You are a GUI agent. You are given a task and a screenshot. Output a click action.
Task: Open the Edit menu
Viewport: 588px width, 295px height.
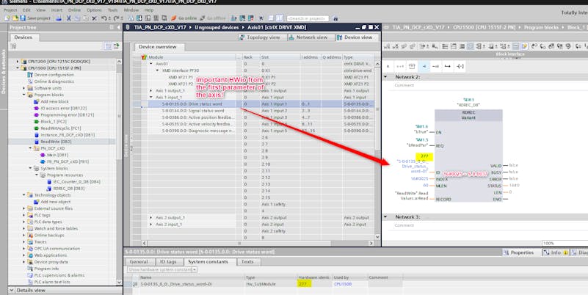tap(26, 10)
